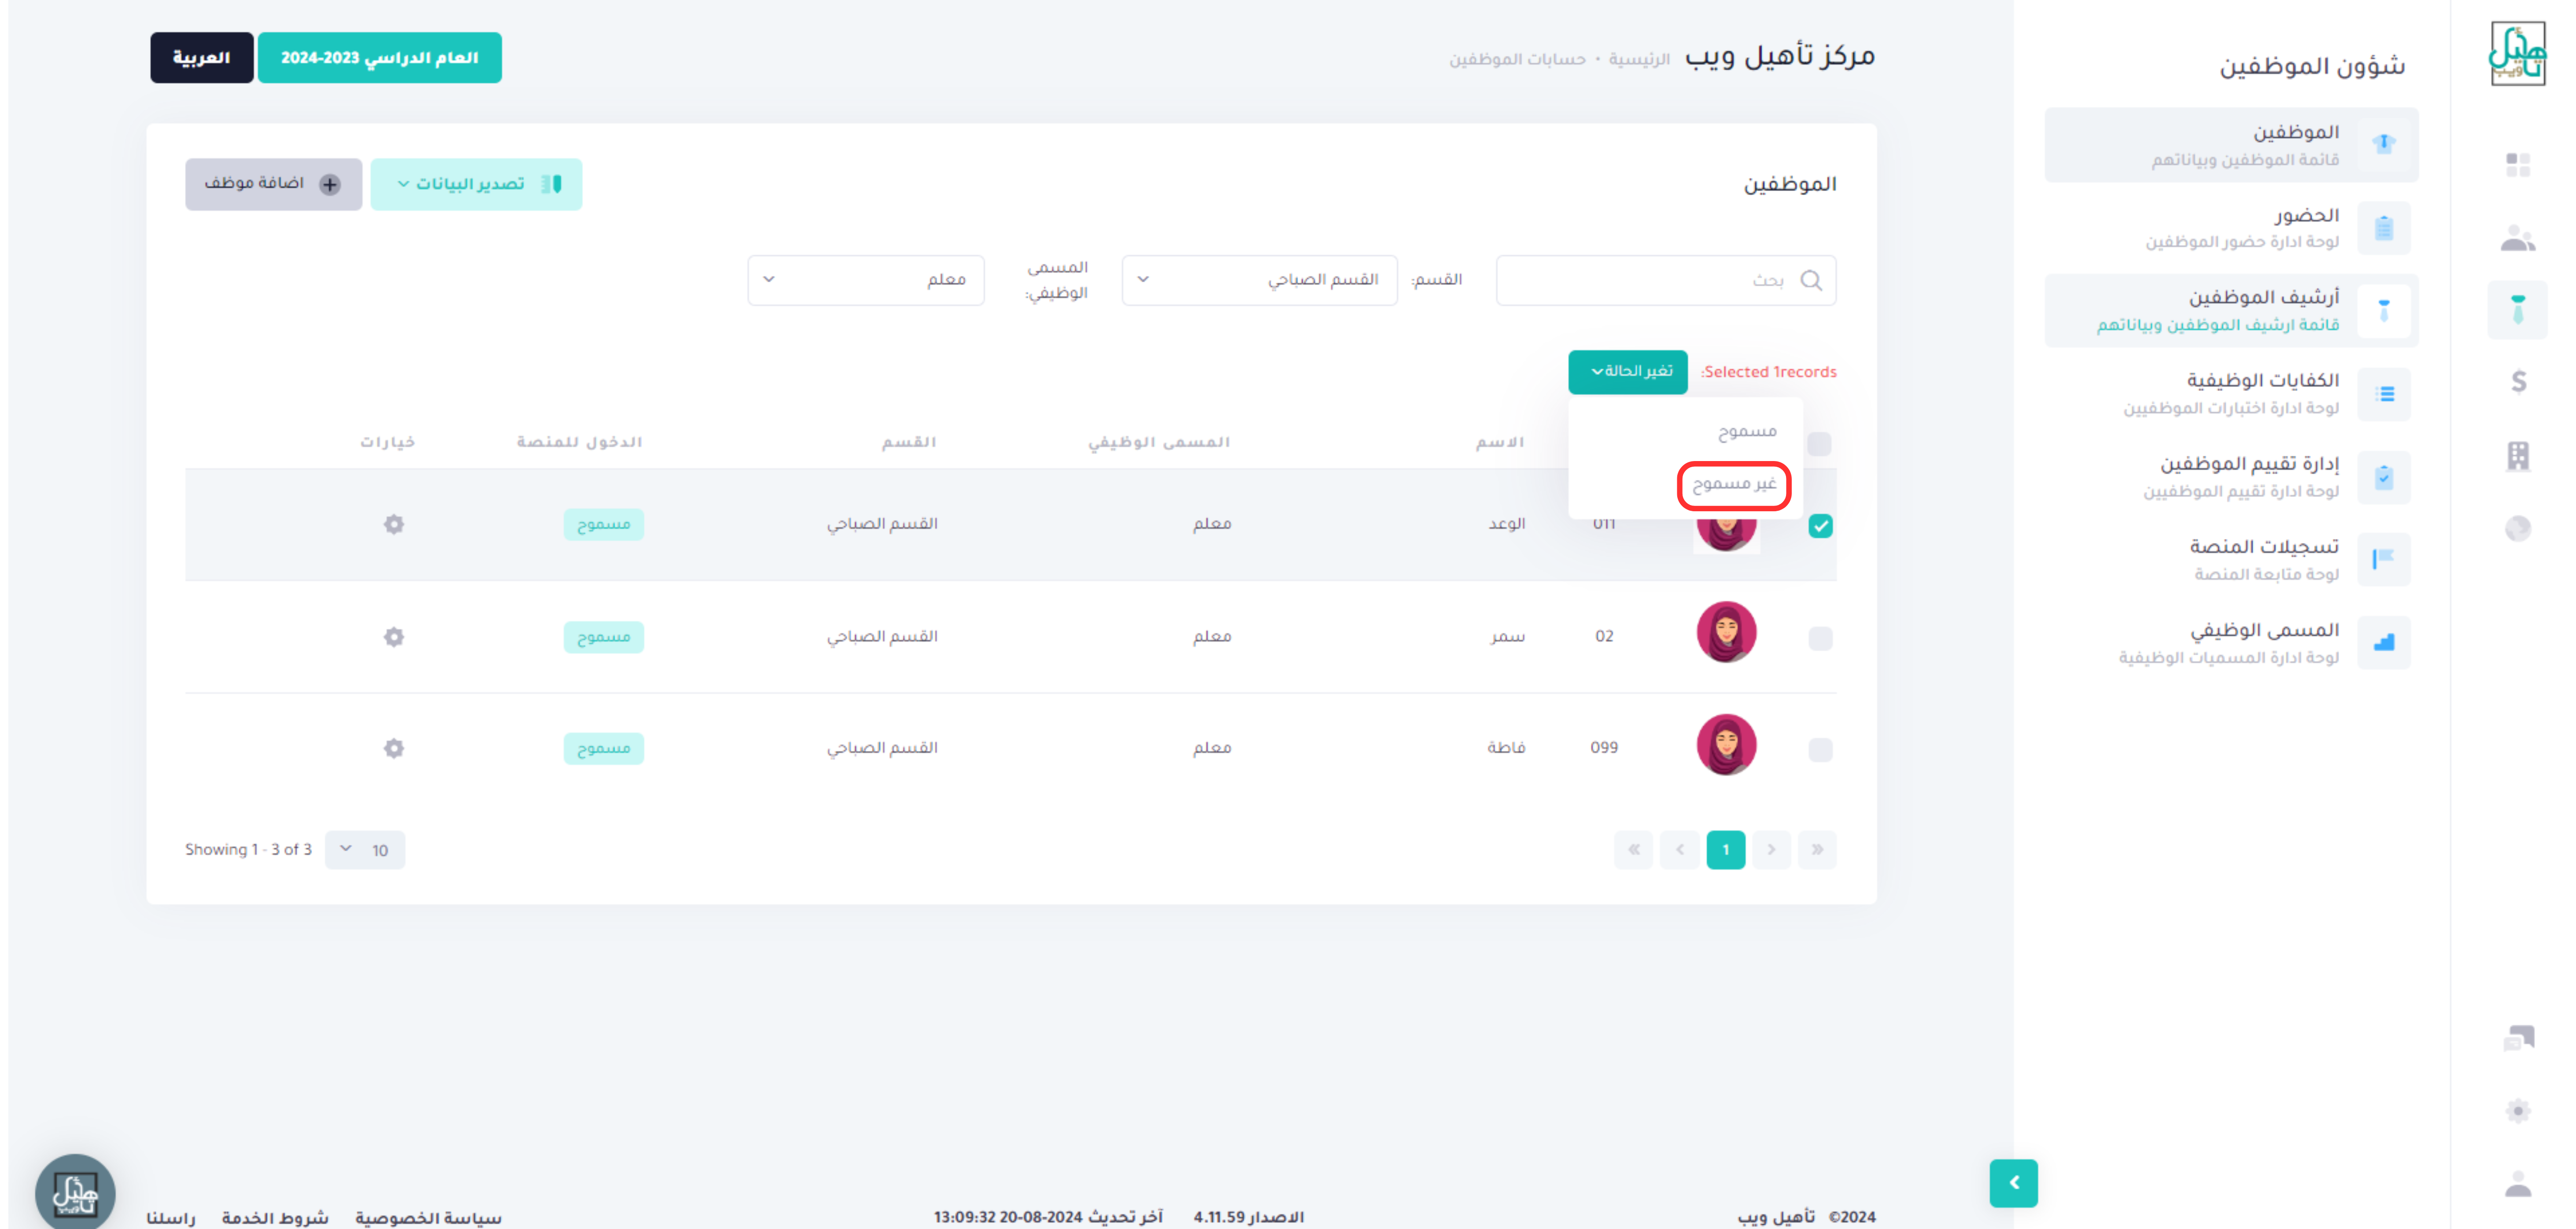Open the user profile icon at the rail bottom
Image resolution: width=2576 pixels, height=1229 pixels.
[2518, 1184]
